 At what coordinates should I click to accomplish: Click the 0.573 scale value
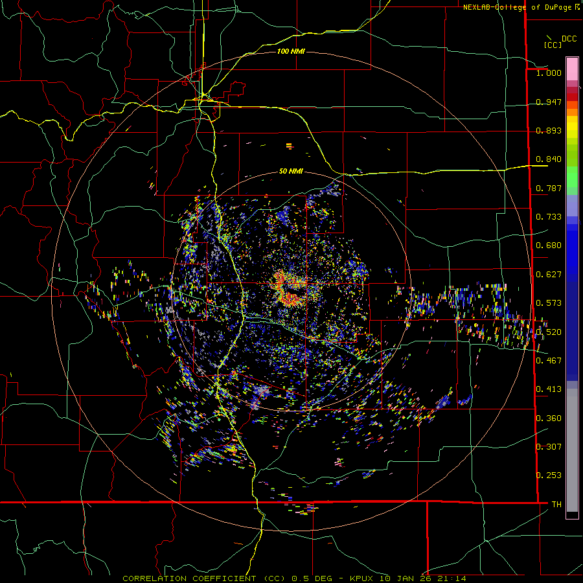point(549,303)
